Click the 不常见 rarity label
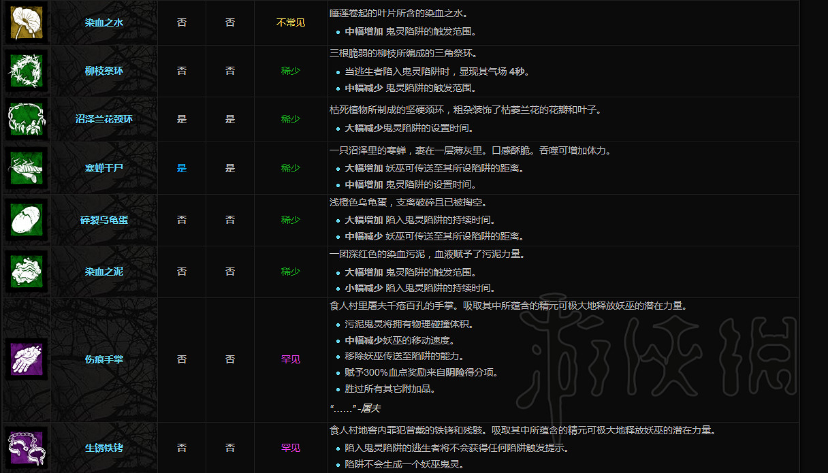The image size is (828, 473). click(289, 22)
